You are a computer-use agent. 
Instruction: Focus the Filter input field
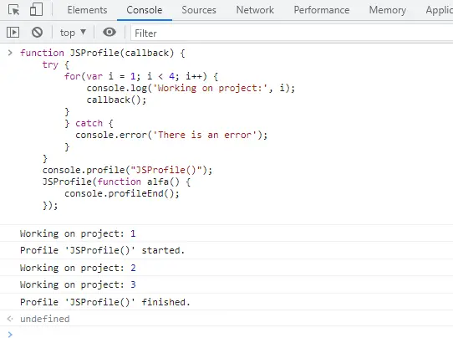pyautogui.click(x=292, y=33)
